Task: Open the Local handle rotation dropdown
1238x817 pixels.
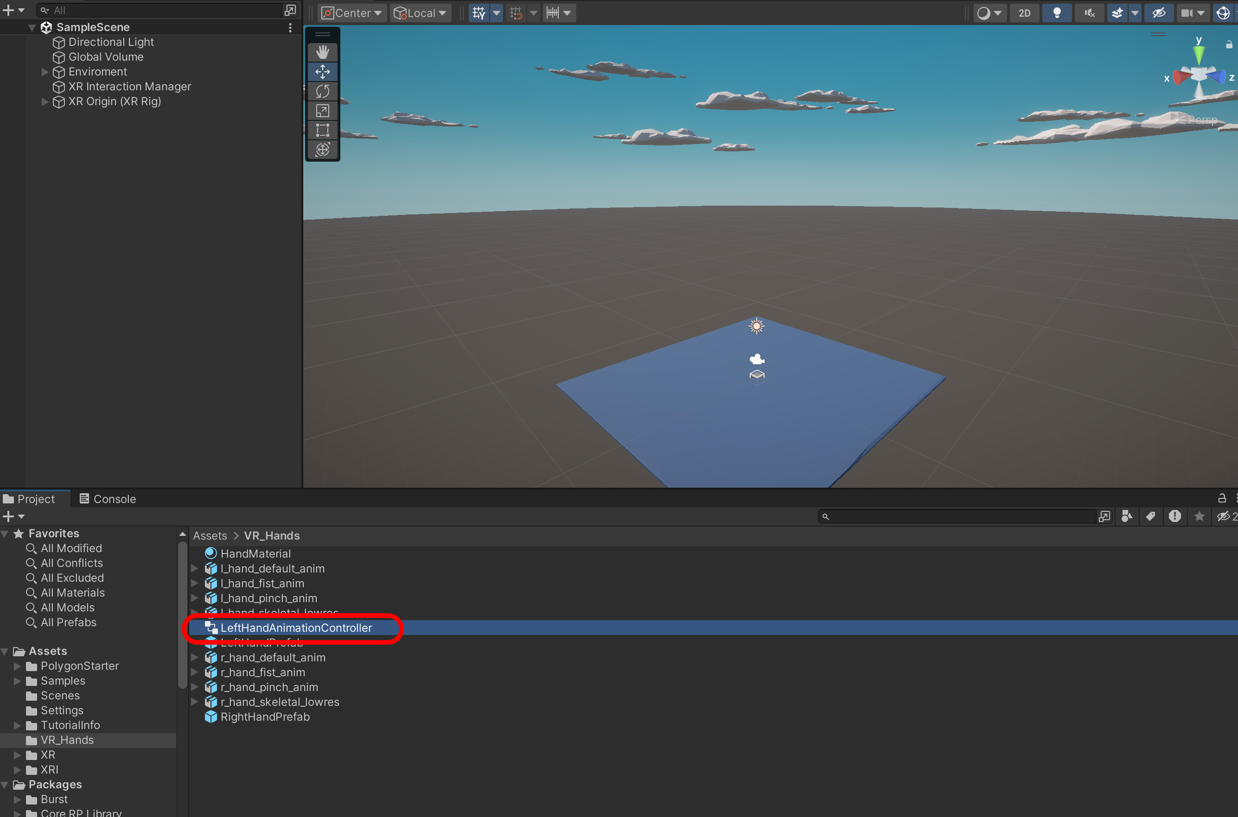Action: (x=420, y=13)
